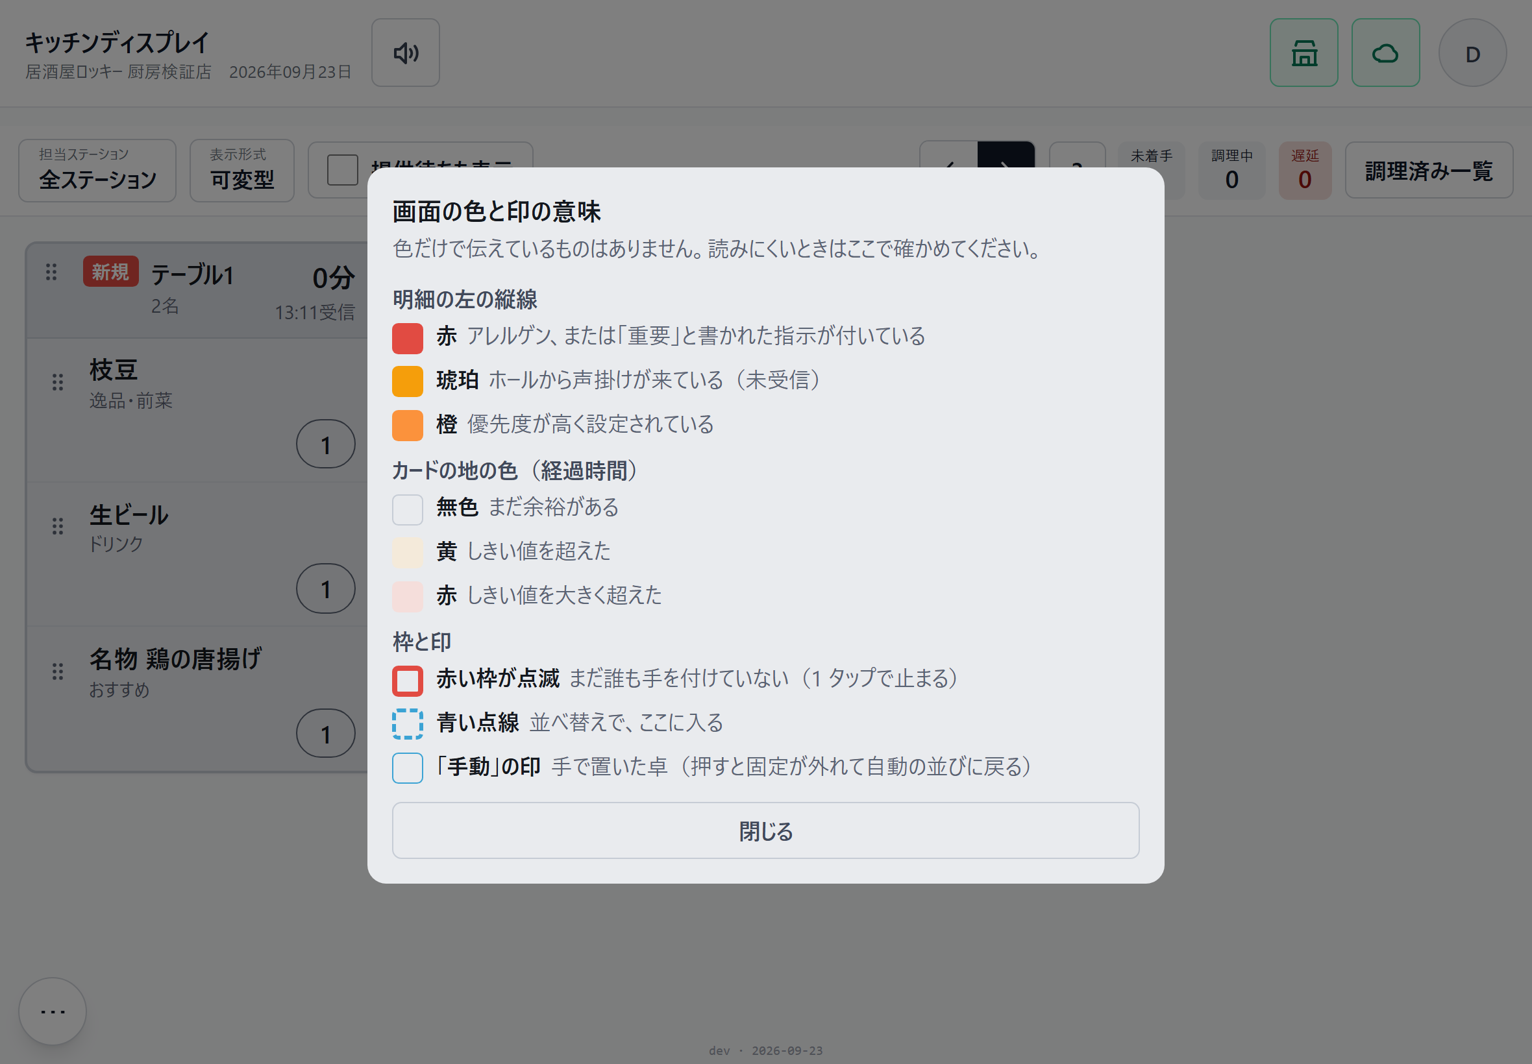1532x1064 pixels.
Task: Click quantity circle for 枝豆
Action: click(x=325, y=444)
